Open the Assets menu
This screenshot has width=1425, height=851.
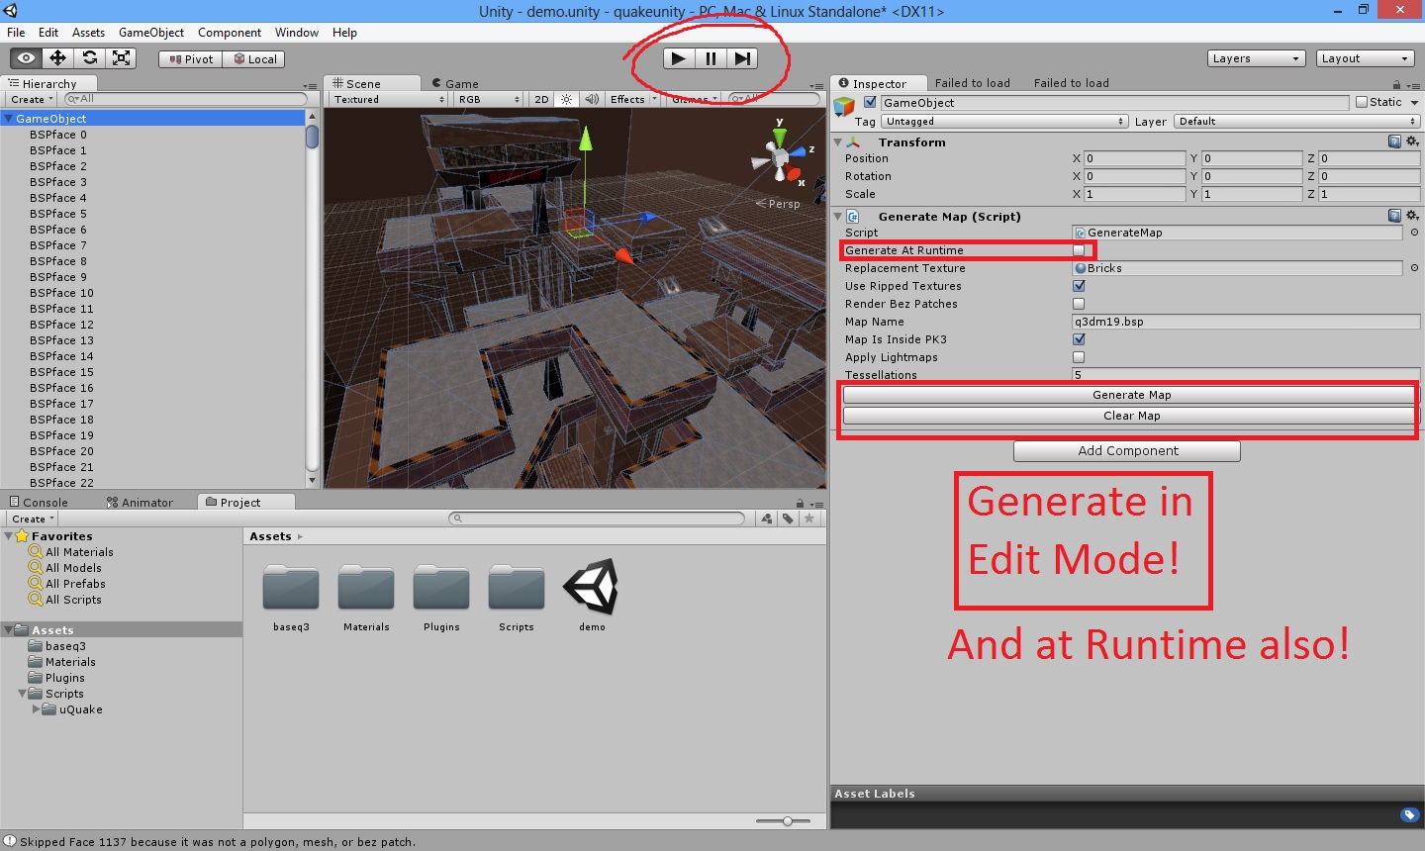(88, 33)
